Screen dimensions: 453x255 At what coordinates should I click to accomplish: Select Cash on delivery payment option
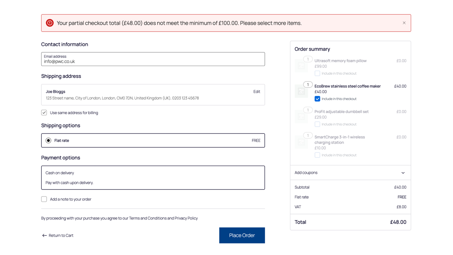[153, 177]
